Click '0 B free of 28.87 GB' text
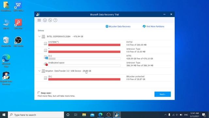The image size is (209, 118). (x=136, y=79)
